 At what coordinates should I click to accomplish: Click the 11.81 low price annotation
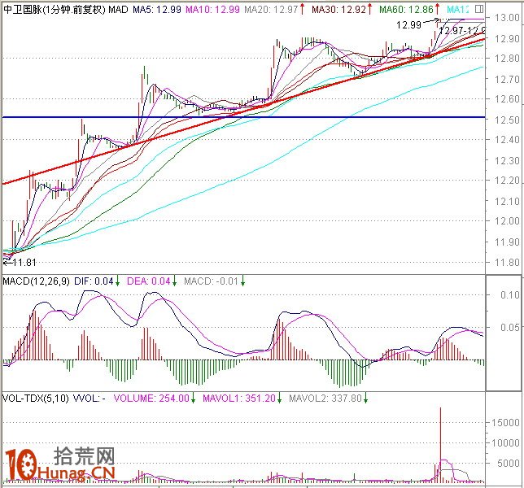(24, 263)
